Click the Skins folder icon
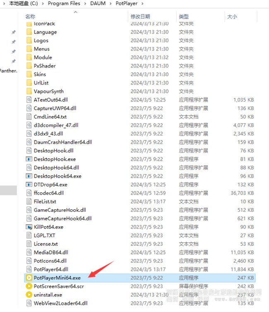 pyautogui.click(x=29, y=75)
